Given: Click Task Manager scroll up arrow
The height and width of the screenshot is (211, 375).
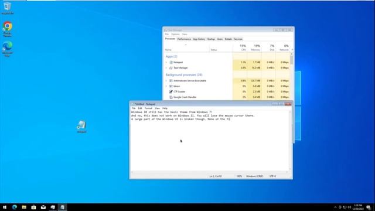Looking at the screenshot, I should click(292, 54).
